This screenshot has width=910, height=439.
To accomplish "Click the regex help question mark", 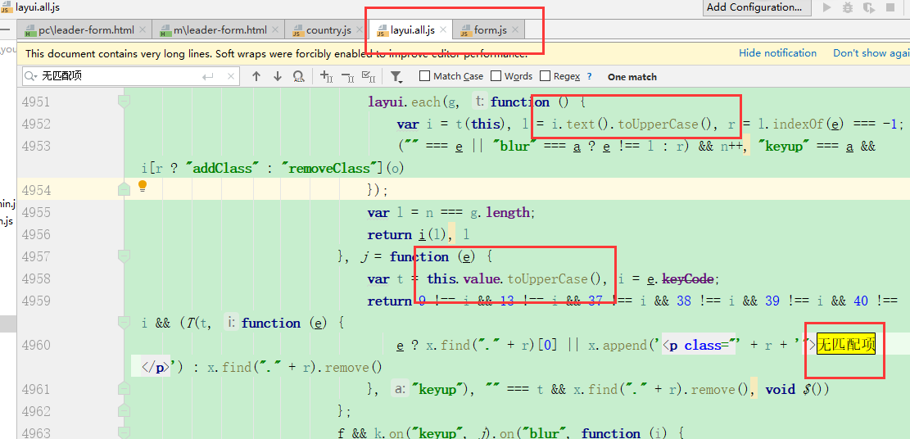I will 590,76.
